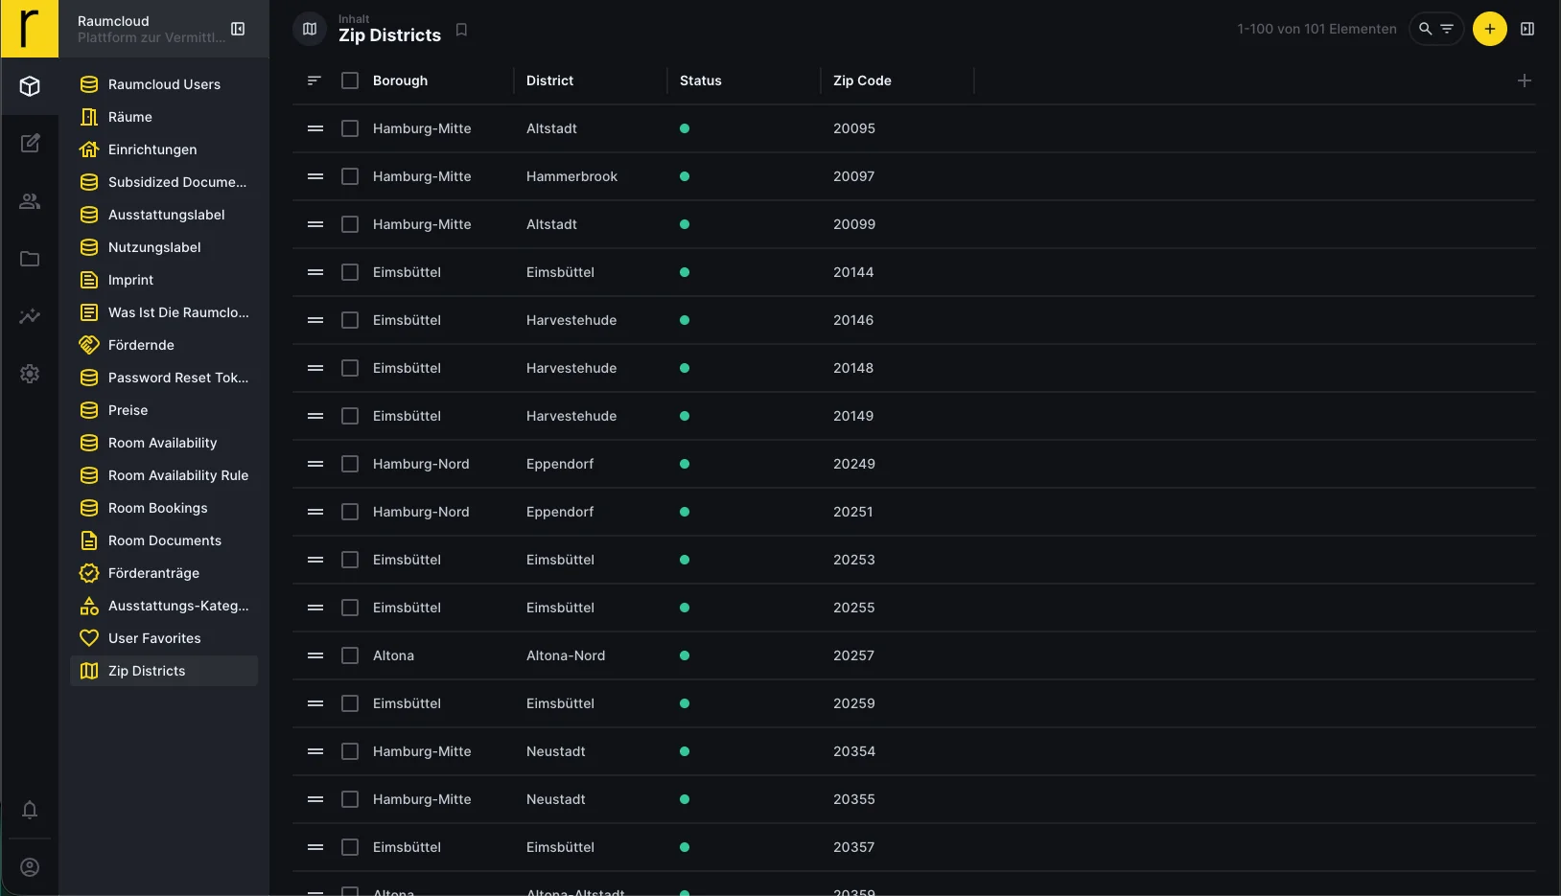
Task: Open Subsidized Documents collection
Action: 164,182
